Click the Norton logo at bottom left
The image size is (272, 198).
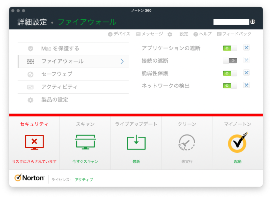click(x=30, y=177)
